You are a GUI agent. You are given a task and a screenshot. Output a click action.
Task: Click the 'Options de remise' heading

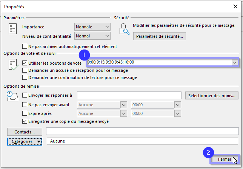click(21, 86)
